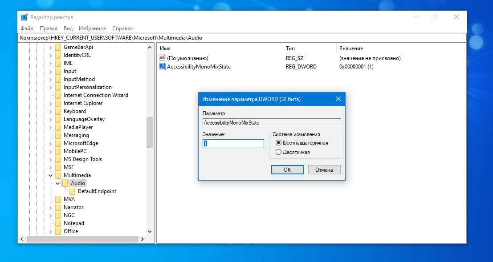Click the Notepad folder icon
This screenshot has width=493, height=262.
pyautogui.click(x=58, y=223)
